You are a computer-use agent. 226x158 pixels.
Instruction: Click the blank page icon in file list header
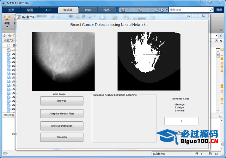(x=9, y=46)
